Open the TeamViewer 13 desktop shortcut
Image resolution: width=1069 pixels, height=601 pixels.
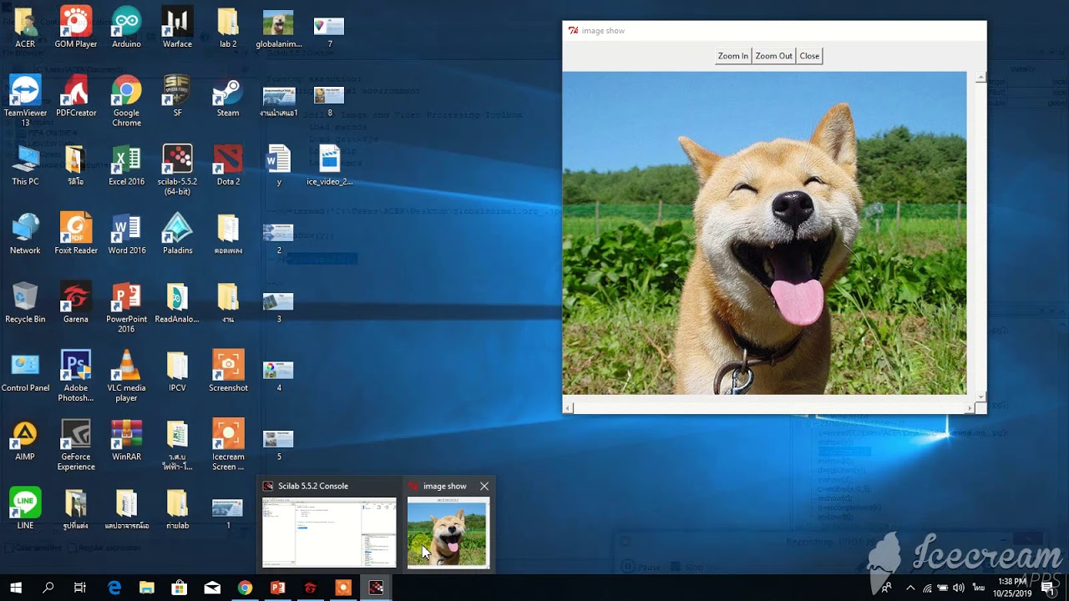(x=25, y=93)
